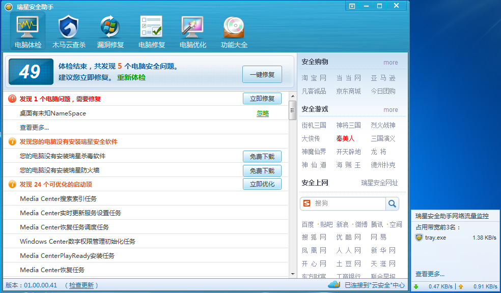Open the 微博 site link

coord(361,224)
